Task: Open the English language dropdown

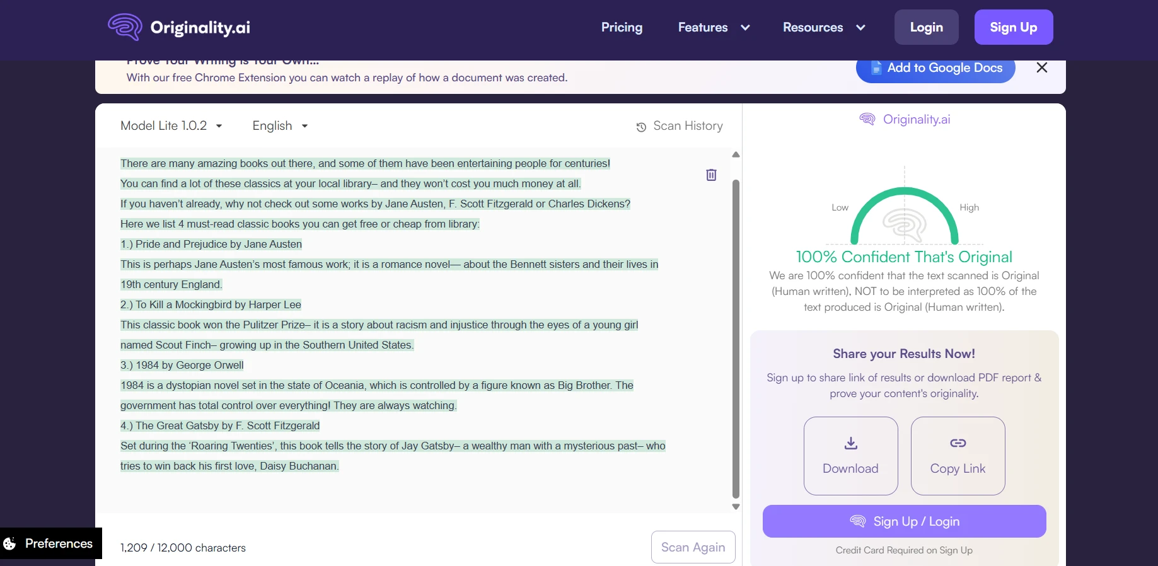Action: (x=280, y=126)
